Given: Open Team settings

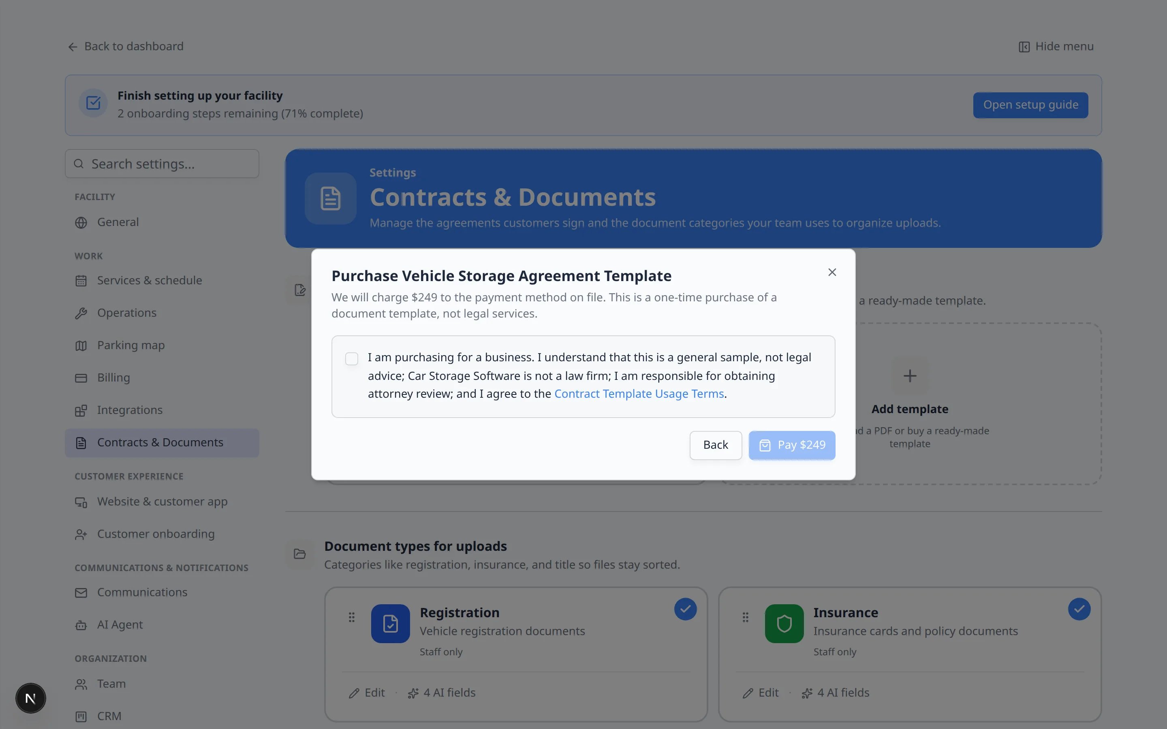Looking at the screenshot, I should click(x=162, y=684).
